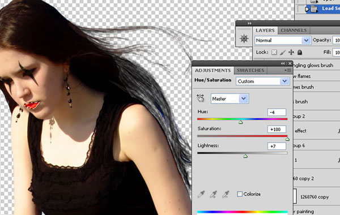Select the "oup 2" group layer
Viewport: 340px width, 215px height.
pyautogui.click(x=317, y=116)
